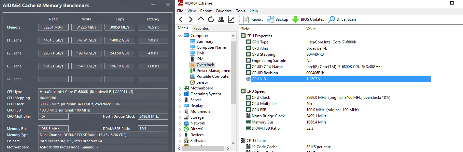Expand the Storage tree node
Screen dimensions: 463x152
pos(180,117)
